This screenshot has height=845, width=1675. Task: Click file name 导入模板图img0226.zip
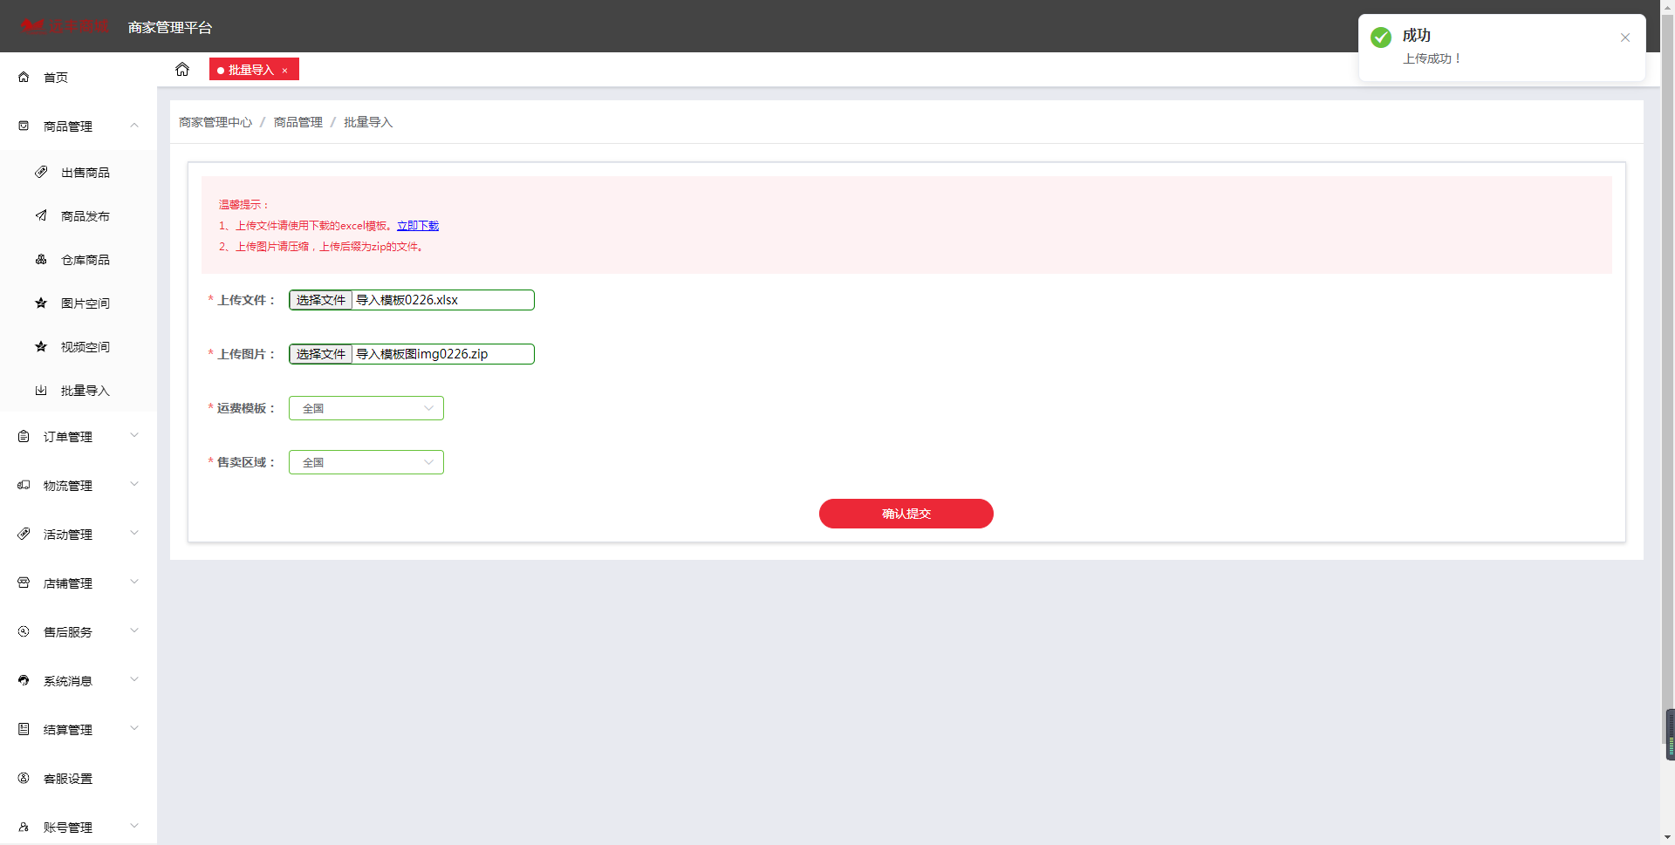coord(422,354)
